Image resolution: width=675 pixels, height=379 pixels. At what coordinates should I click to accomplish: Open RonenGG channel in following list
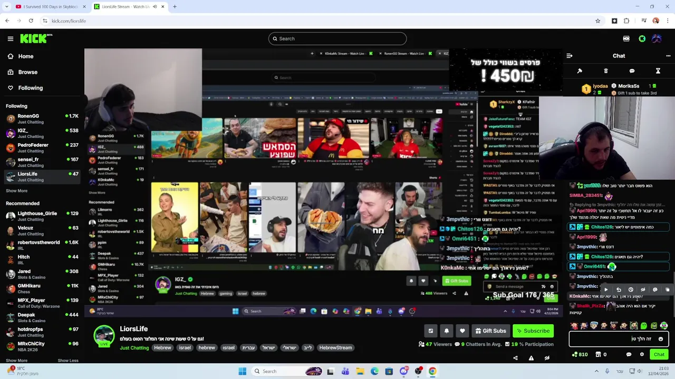coord(42,118)
